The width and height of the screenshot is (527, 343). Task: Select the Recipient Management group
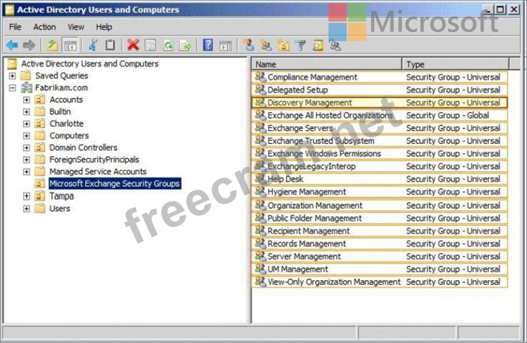pyautogui.click(x=379, y=231)
